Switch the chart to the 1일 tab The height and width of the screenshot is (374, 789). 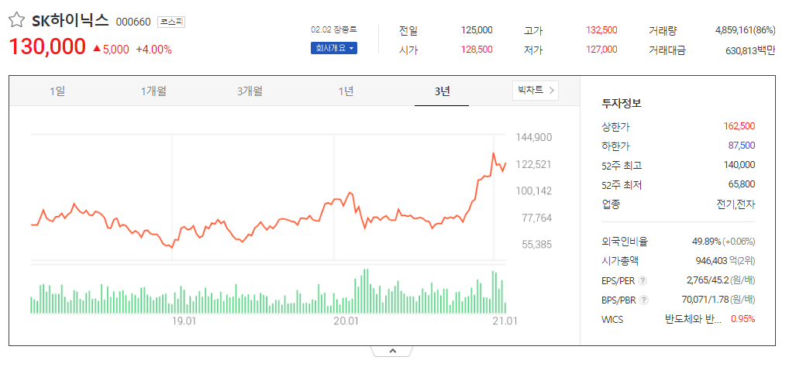tap(57, 91)
